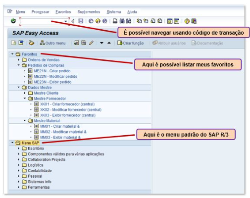
Task: Click the Move favorites down arrow
Action: (x=101, y=43)
